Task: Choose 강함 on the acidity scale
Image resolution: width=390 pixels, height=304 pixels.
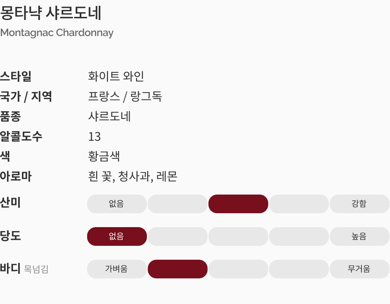Action: click(359, 204)
